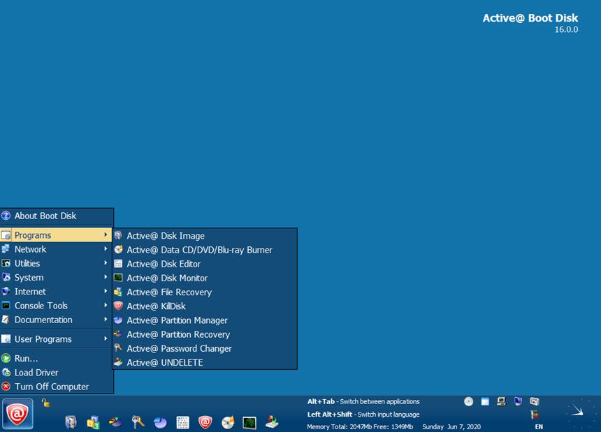Open the Run... dialog entry
The image size is (601, 432).
tap(57, 359)
